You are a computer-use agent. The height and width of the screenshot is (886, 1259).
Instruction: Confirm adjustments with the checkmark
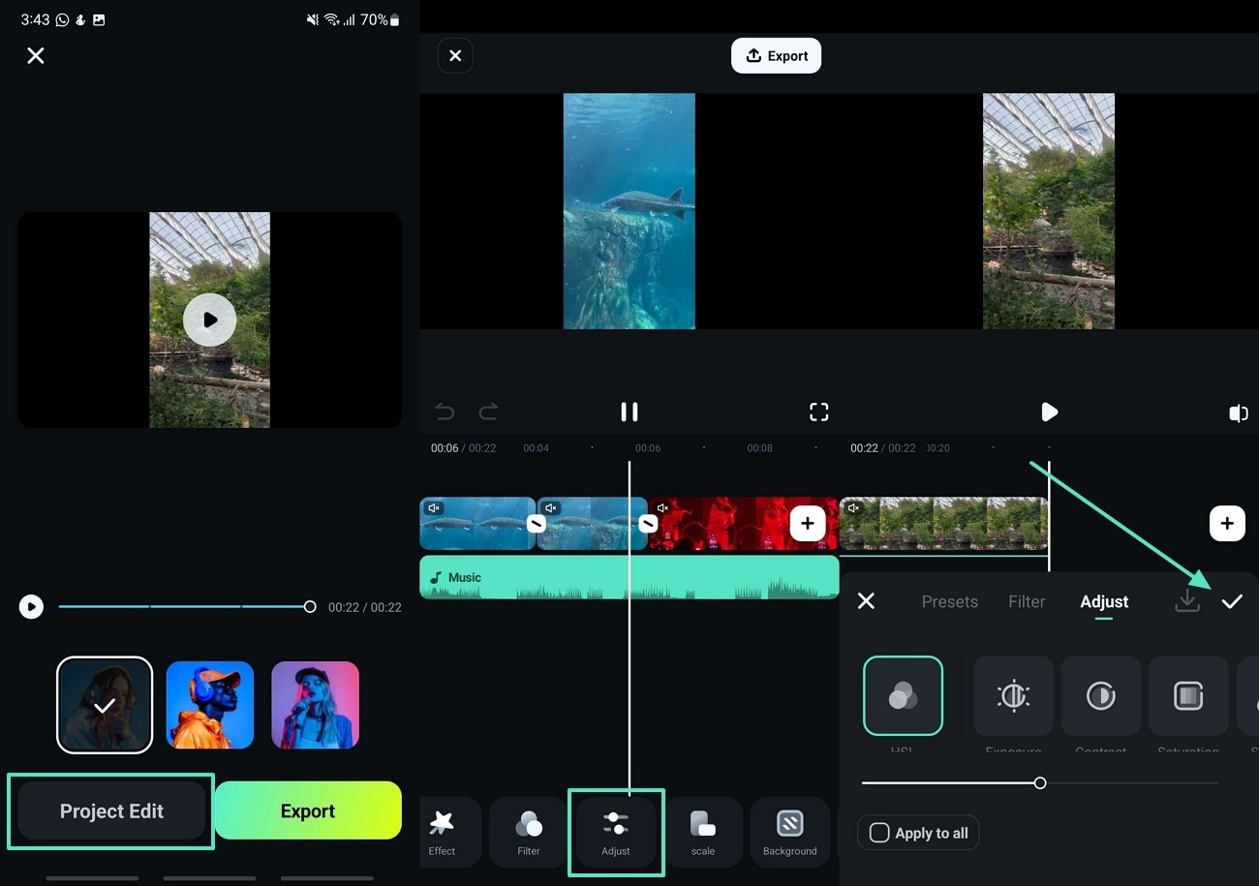(1231, 602)
